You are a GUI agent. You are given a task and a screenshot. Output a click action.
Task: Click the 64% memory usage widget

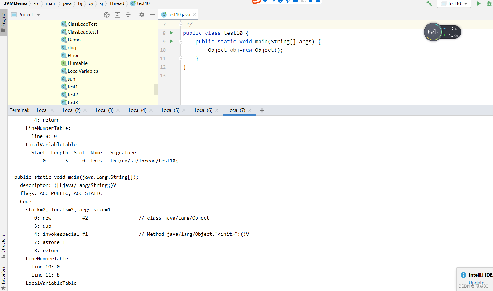click(x=433, y=32)
